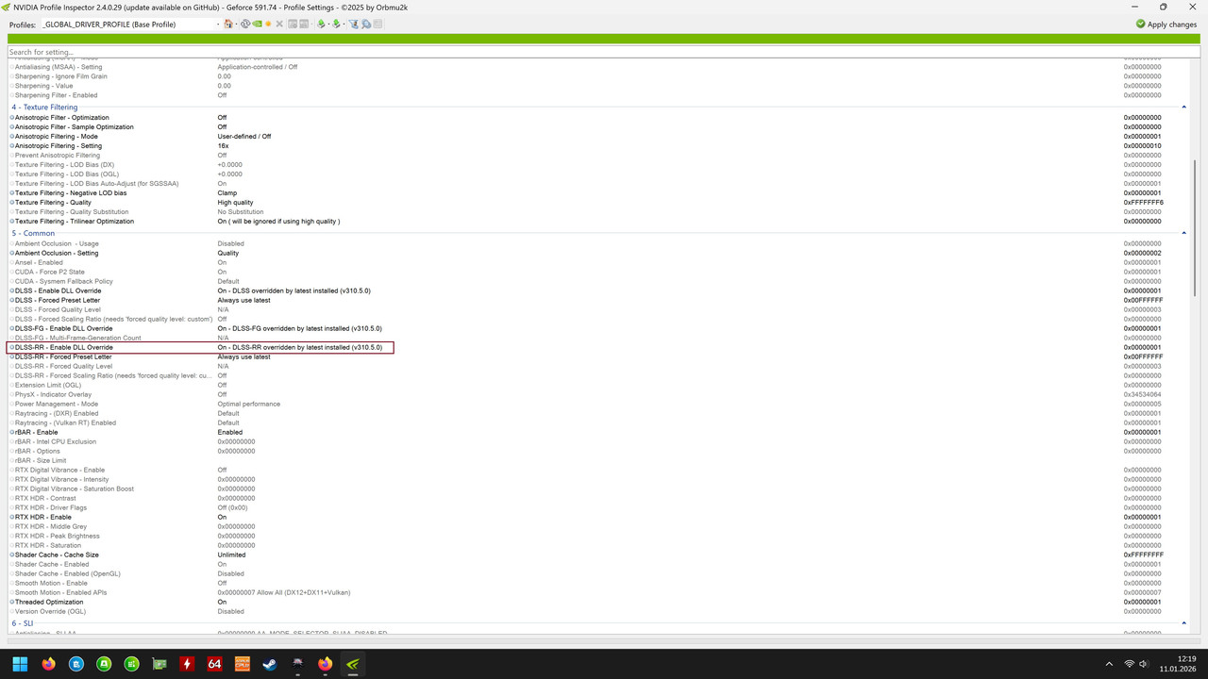Viewport: 1208px width, 679px height.
Task: Collapse the 5 - Common section
Action: click(x=1184, y=233)
